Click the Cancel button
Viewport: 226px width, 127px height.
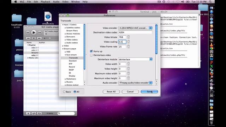pos(130,92)
